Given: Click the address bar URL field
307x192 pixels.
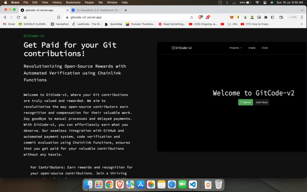Looking at the screenshot, I should point(127,17).
